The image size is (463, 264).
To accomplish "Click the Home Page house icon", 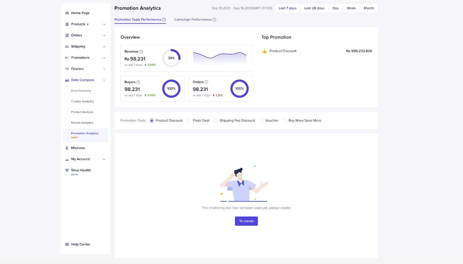I will 67,13.
